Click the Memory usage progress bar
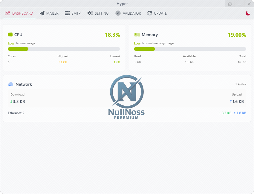Screen dimensions: 254x194 [x=190, y=49]
